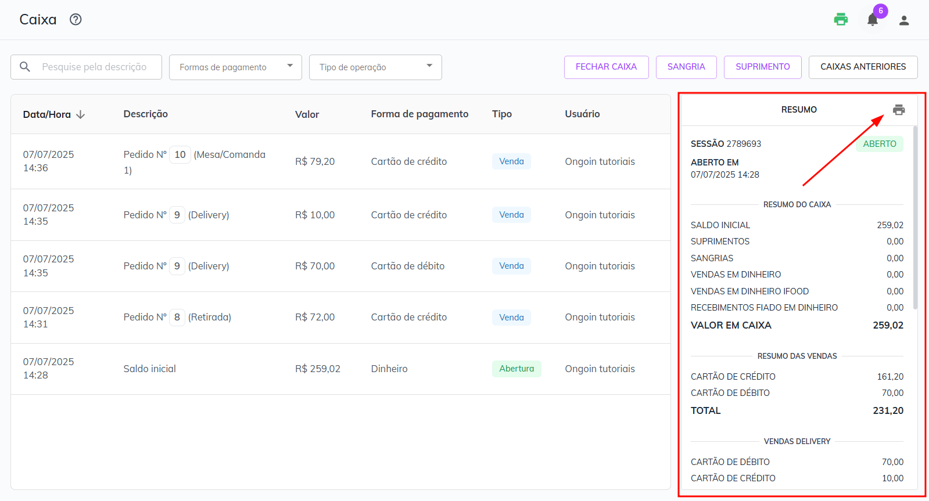Viewport: 929px width, 501px height.
Task: Click the help question mark icon beside Caixa
Action: [x=76, y=20]
